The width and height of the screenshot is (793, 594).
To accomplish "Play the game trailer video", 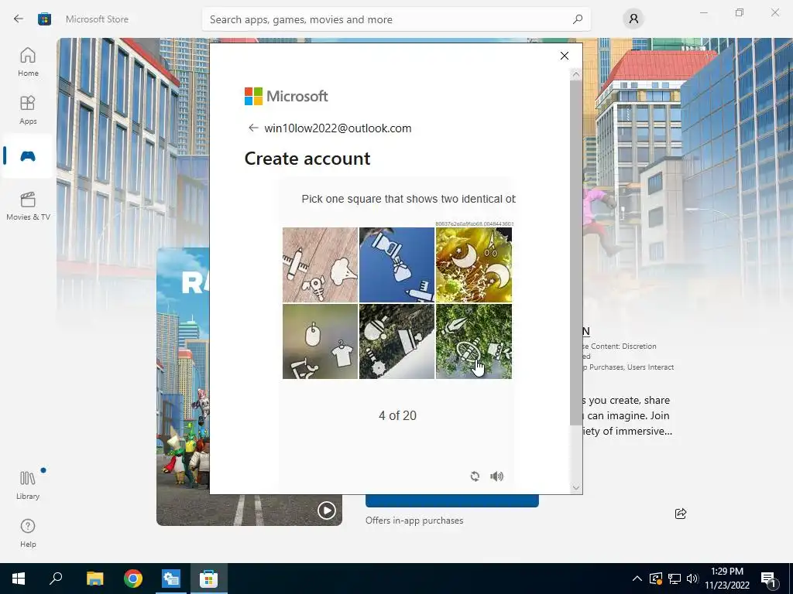I will 326,510.
